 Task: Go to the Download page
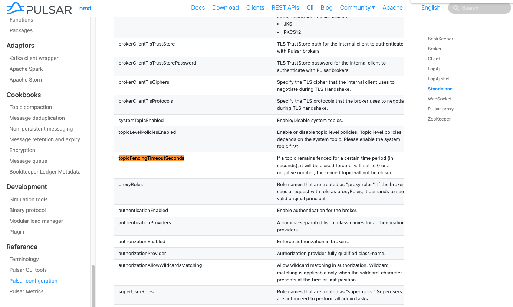[226, 7]
